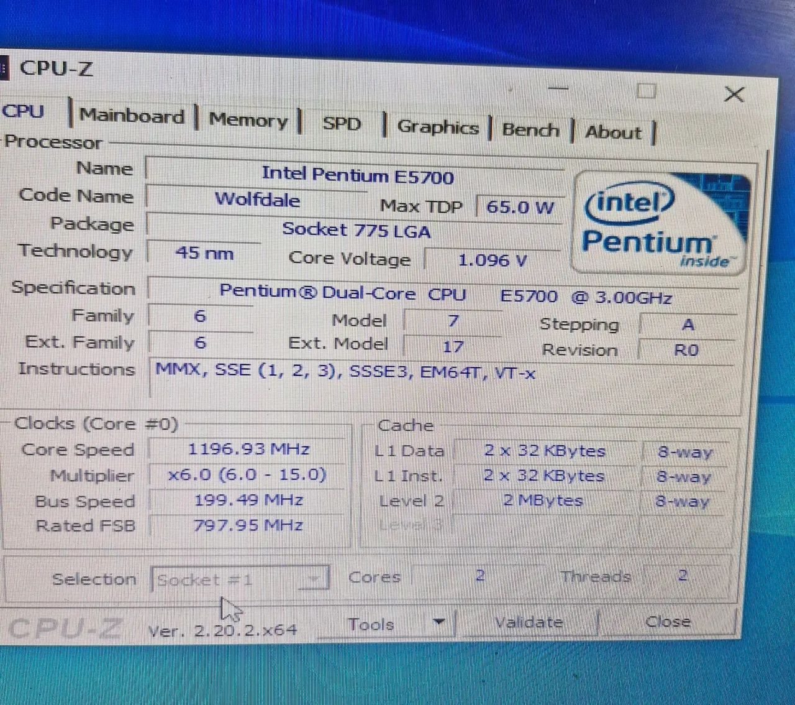This screenshot has width=795, height=705.
Task: Select the SPD tab
Action: pos(342,123)
